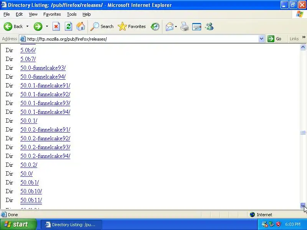Open the 50.0.2-funnelcake93/ link
This screenshot has width=307, height=230.
coord(45,147)
